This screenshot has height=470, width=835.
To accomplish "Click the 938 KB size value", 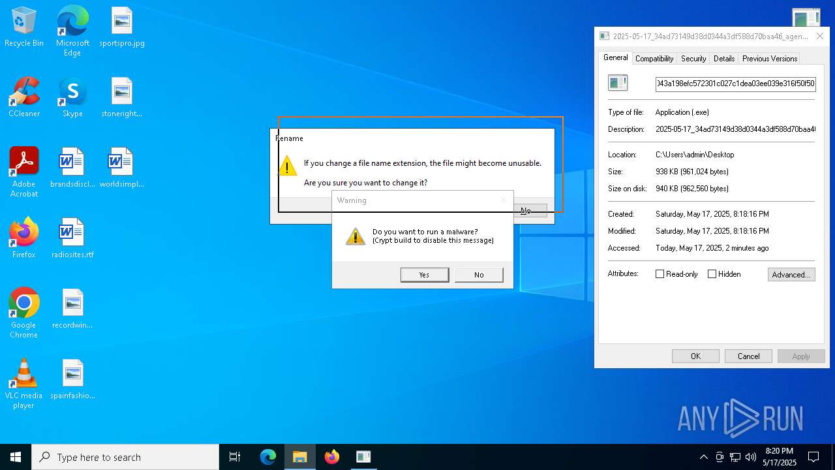I will click(692, 172).
